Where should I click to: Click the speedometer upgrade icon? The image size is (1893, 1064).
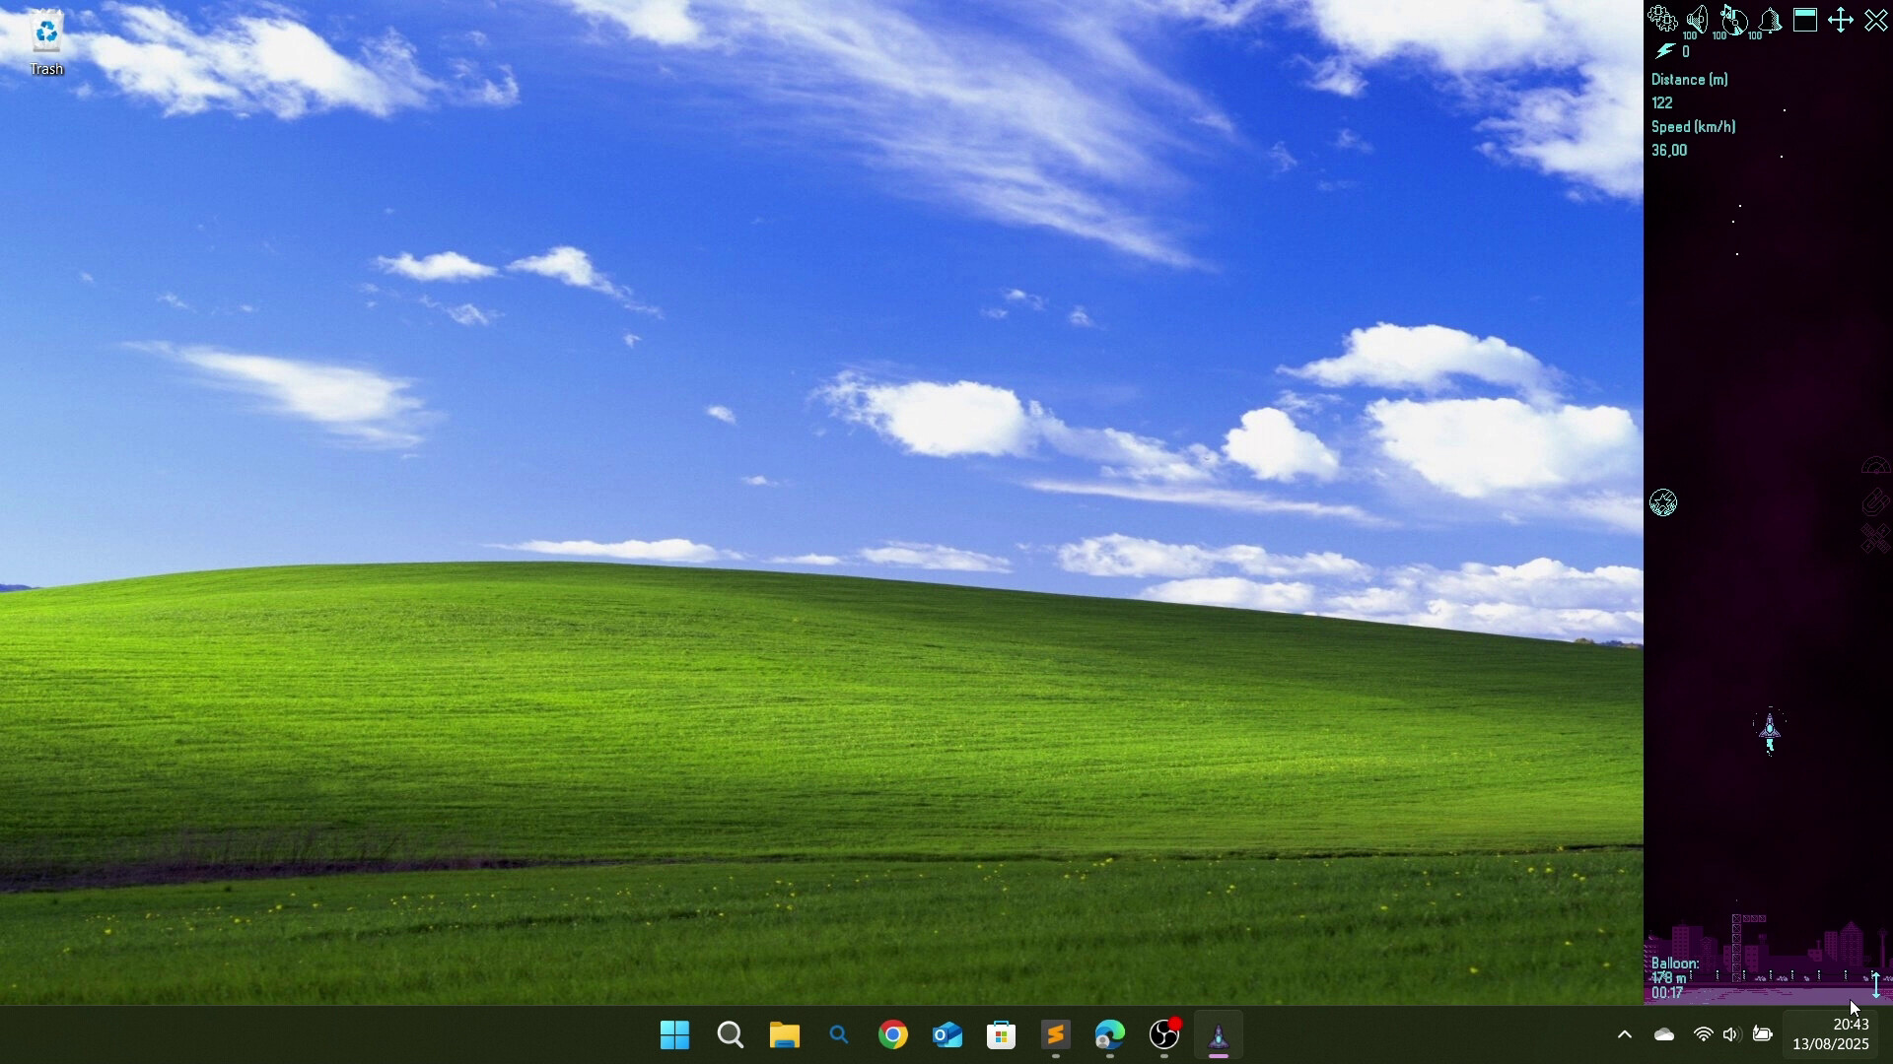tap(1874, 467)
